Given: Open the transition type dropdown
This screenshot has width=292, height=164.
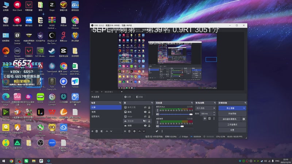Looking at the screenshot, I should pos(205,108).
